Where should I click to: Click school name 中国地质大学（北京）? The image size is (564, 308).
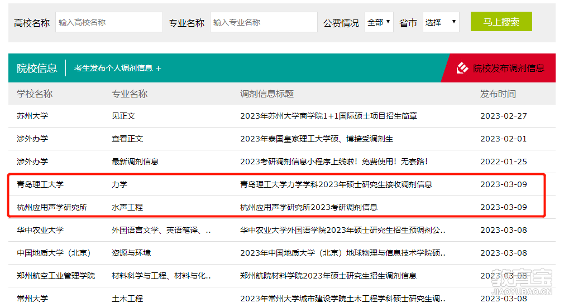point(55,253)
